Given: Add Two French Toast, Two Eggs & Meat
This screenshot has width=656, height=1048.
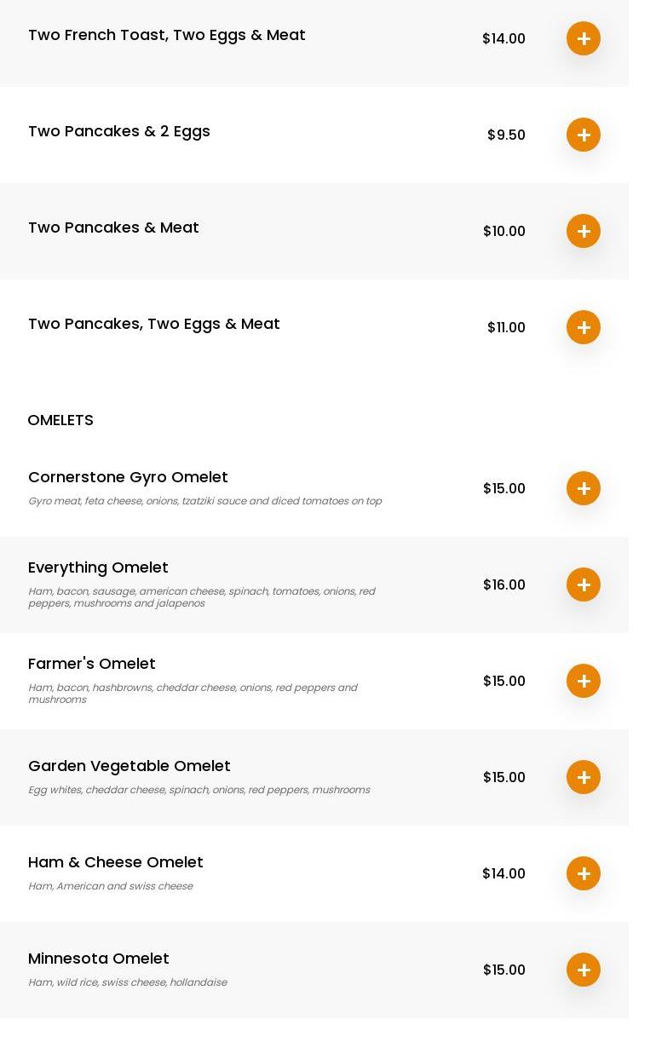Looking at the screenshot, I should [x=584, y=38].
